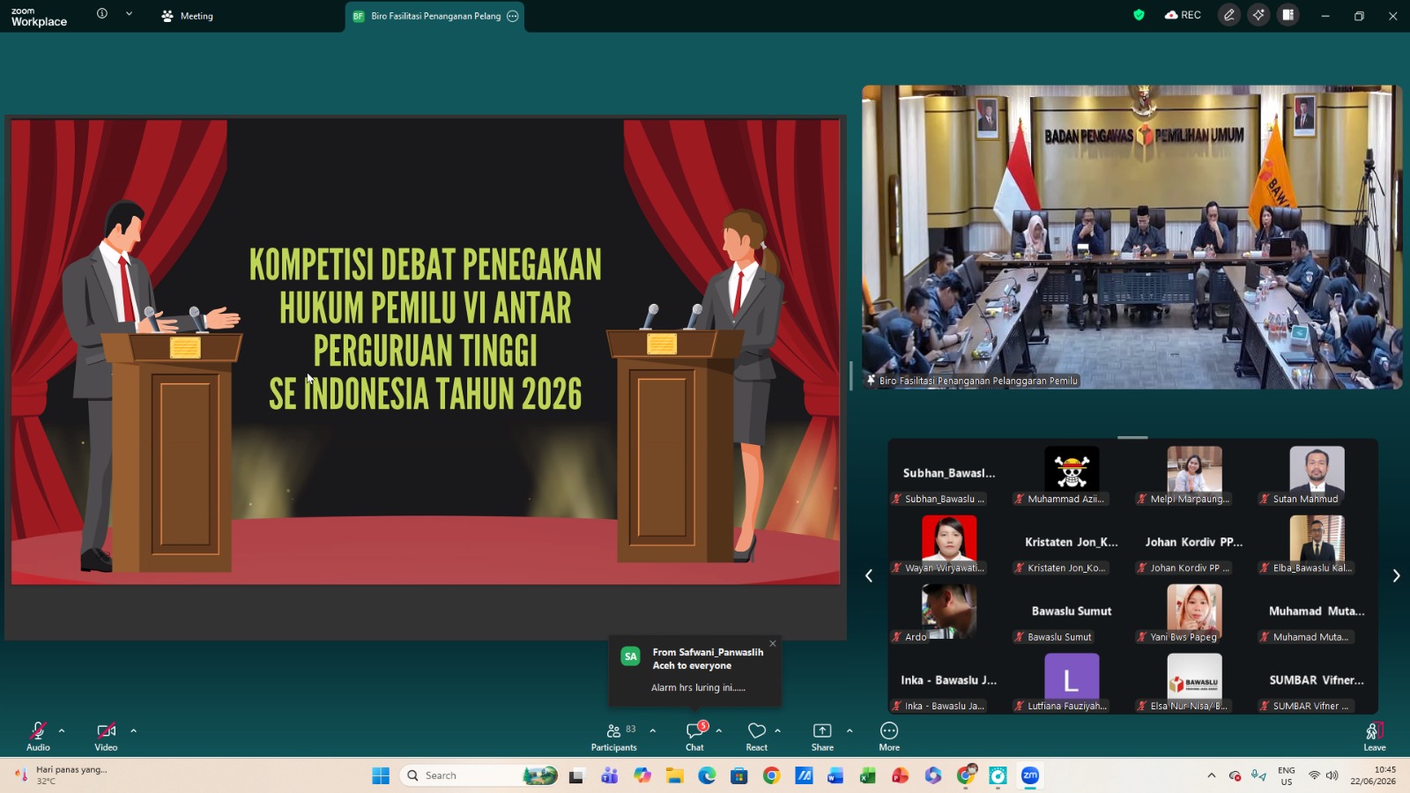1410x793 pixels.
Task: Open tab options ellipsis on Biro Fasilitasi tab
Action: tap(513, 16)
